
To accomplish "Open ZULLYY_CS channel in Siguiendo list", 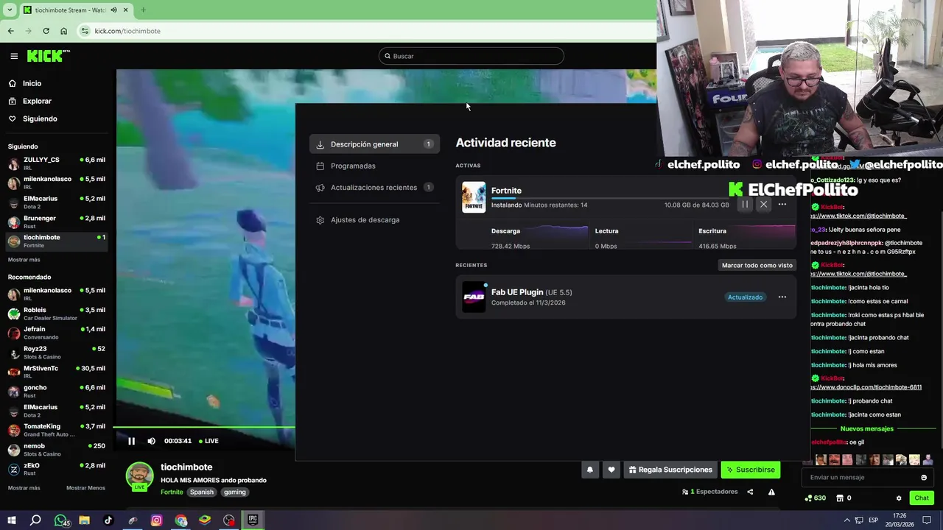I will click(57, 163).
